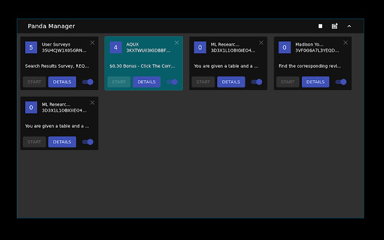Close the ML Research card beside Madison Yo
This screenshot has height=240, width=384.
point(262,43)
